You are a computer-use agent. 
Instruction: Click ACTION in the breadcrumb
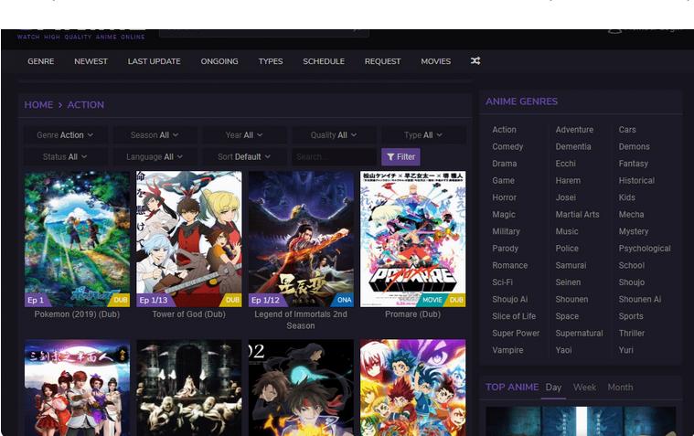point(86,105)
